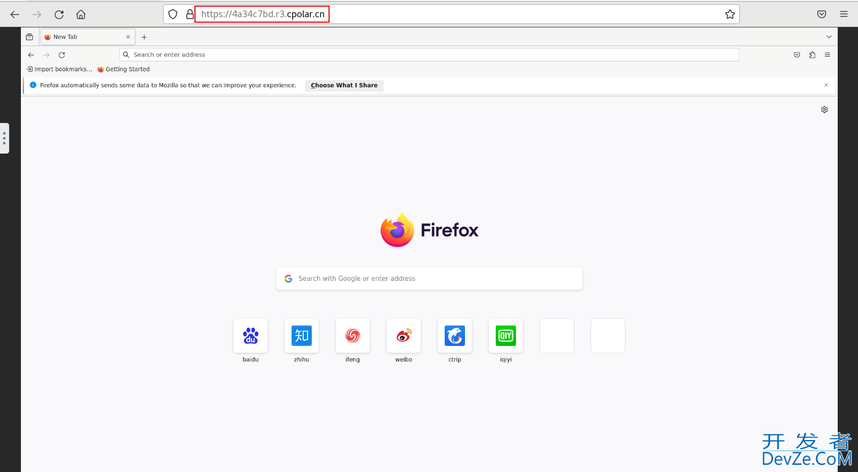Image resolution: width=858 pixels, height=472 pixels.
Task: Close the New Tab tab
Action: point(128,37)
